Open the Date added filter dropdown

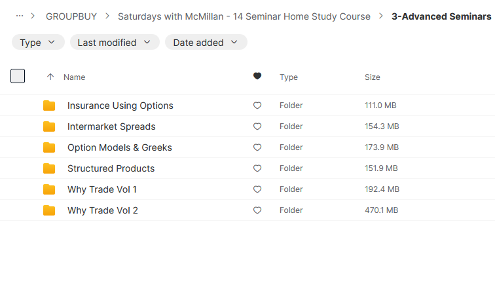tap(206, 42)
